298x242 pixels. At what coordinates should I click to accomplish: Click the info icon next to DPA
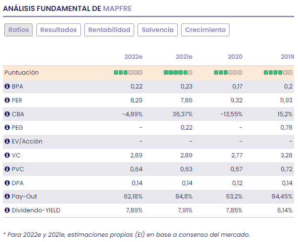(x=7, y=183)
